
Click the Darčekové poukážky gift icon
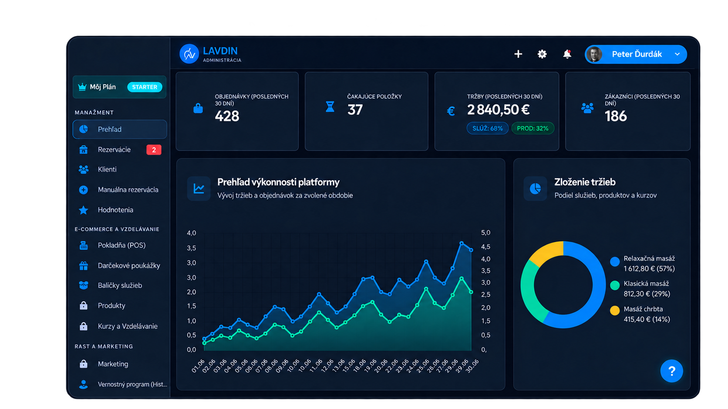pos(84,266)
